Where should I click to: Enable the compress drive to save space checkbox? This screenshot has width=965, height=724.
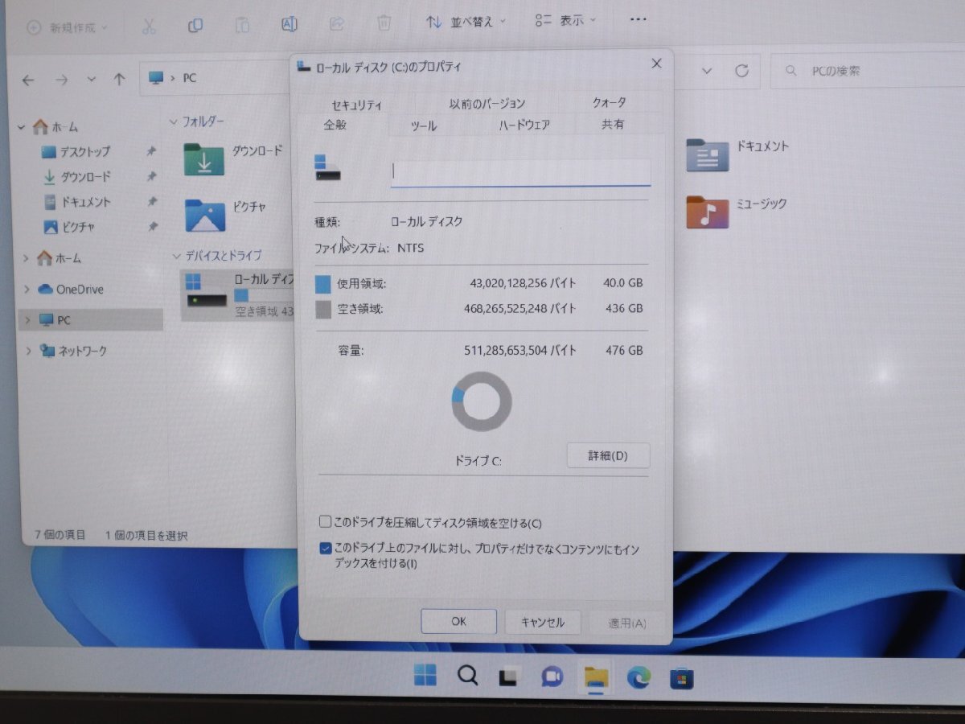point(325,521)
